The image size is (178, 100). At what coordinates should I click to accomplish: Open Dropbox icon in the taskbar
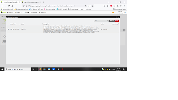click(x=53, y=69)
